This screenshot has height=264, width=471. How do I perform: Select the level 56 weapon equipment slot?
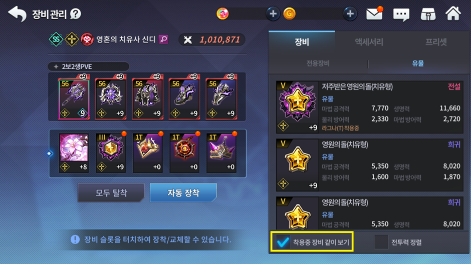point(74,99)
